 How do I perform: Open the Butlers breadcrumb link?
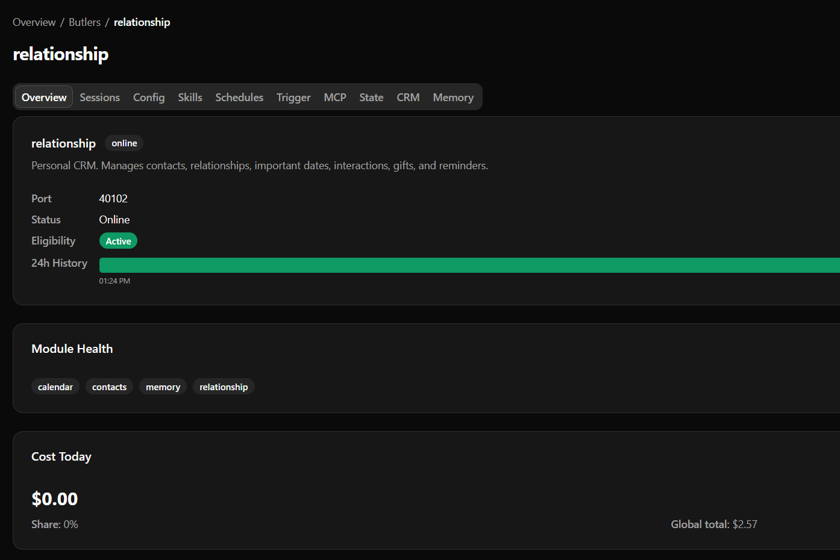[84, 22]
